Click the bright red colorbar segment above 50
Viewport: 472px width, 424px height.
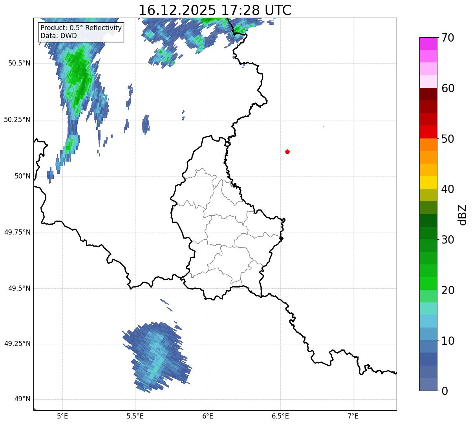tap(428, 132)
